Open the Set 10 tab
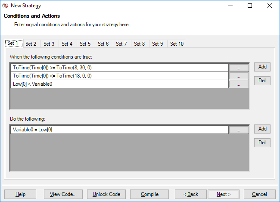Image resolution: width=280 pixels, height=202 pixels. point(177,44)
